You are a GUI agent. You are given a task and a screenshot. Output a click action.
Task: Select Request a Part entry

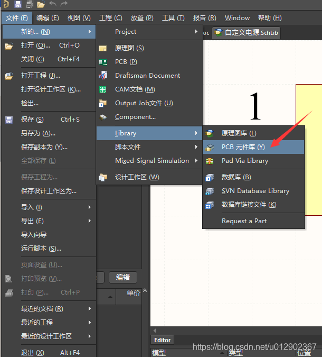(x=253, y=221)
